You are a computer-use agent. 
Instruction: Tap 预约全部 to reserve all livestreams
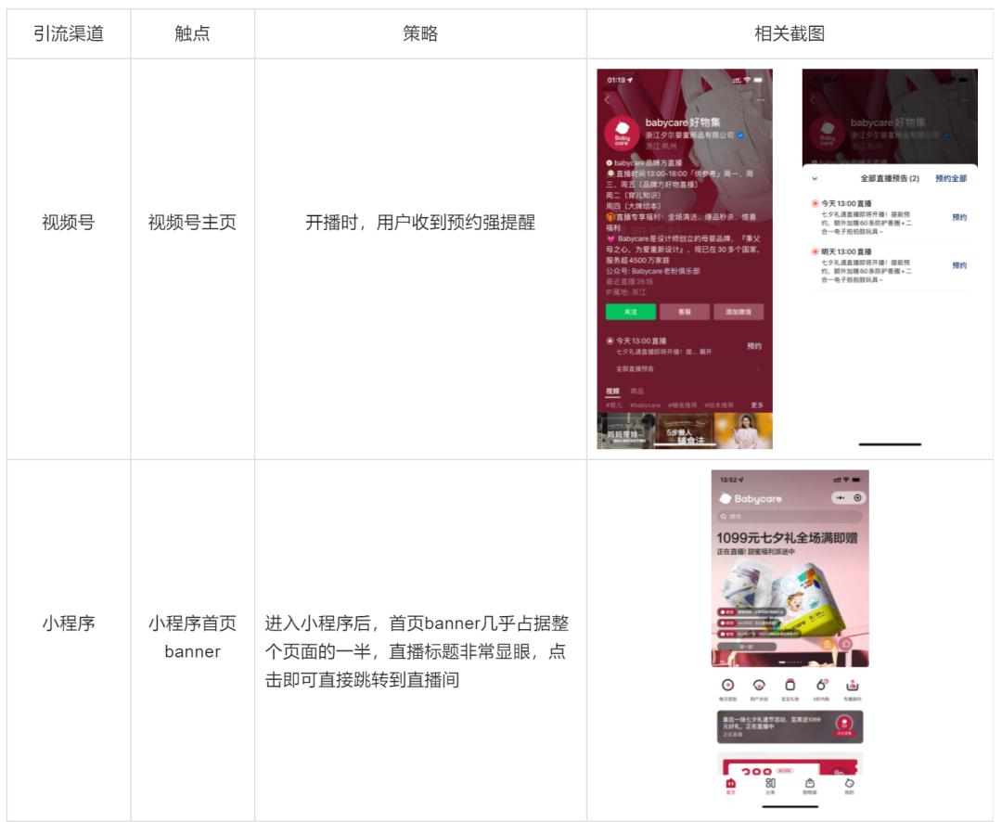pyautogui.click(x=951, y=178)
